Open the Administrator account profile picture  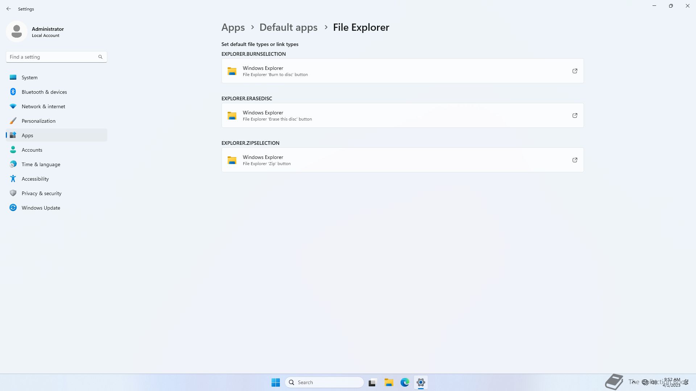pyautogui.click(x=17, y=31)
